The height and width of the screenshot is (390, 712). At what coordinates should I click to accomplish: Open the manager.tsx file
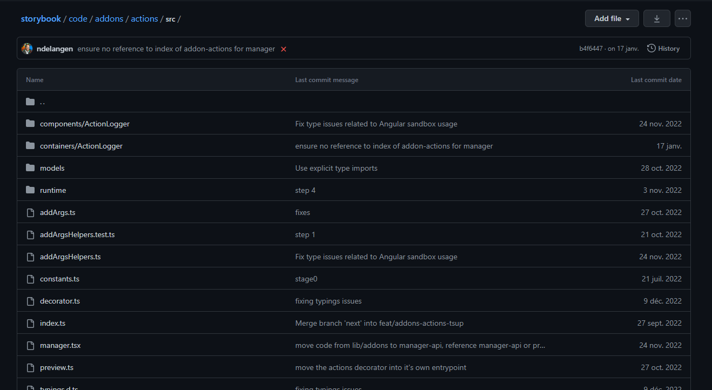pos(60,345)
